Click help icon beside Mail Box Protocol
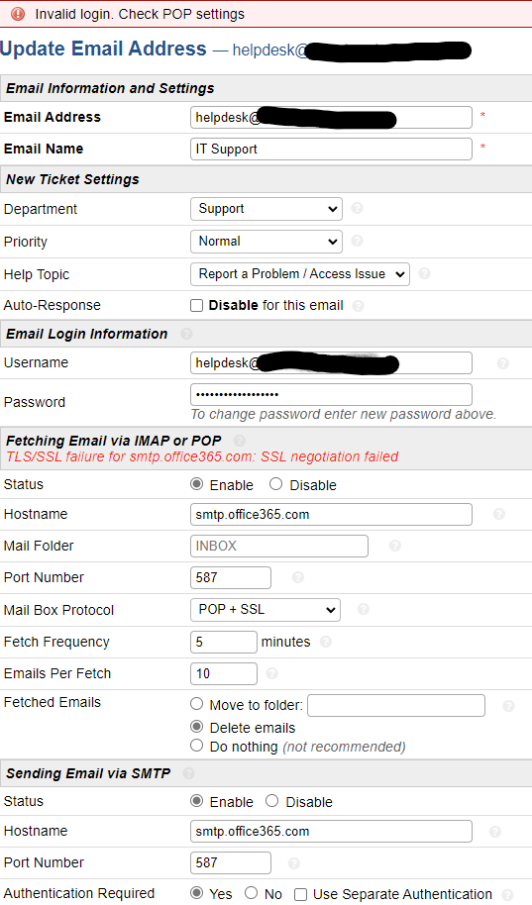Image resolution: width=532 pixels, height=905 pixels. click(364, 609)
